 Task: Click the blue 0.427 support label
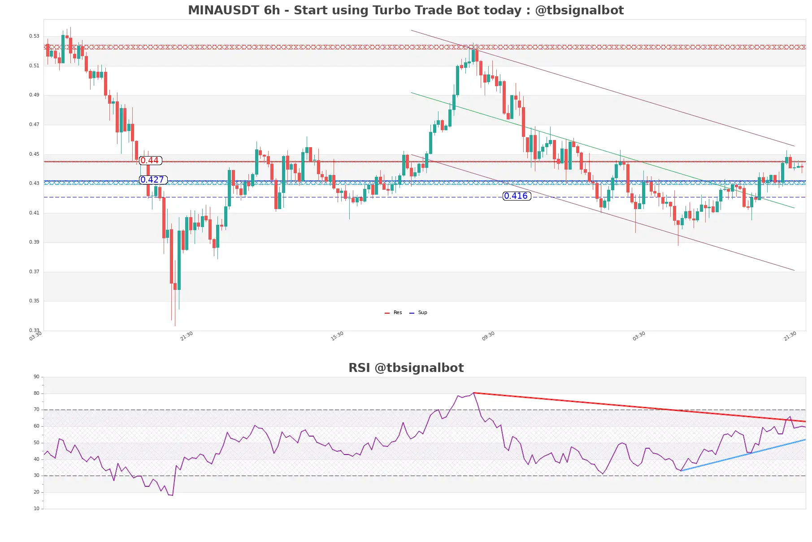pyautogui.click(x=153, y=180)
